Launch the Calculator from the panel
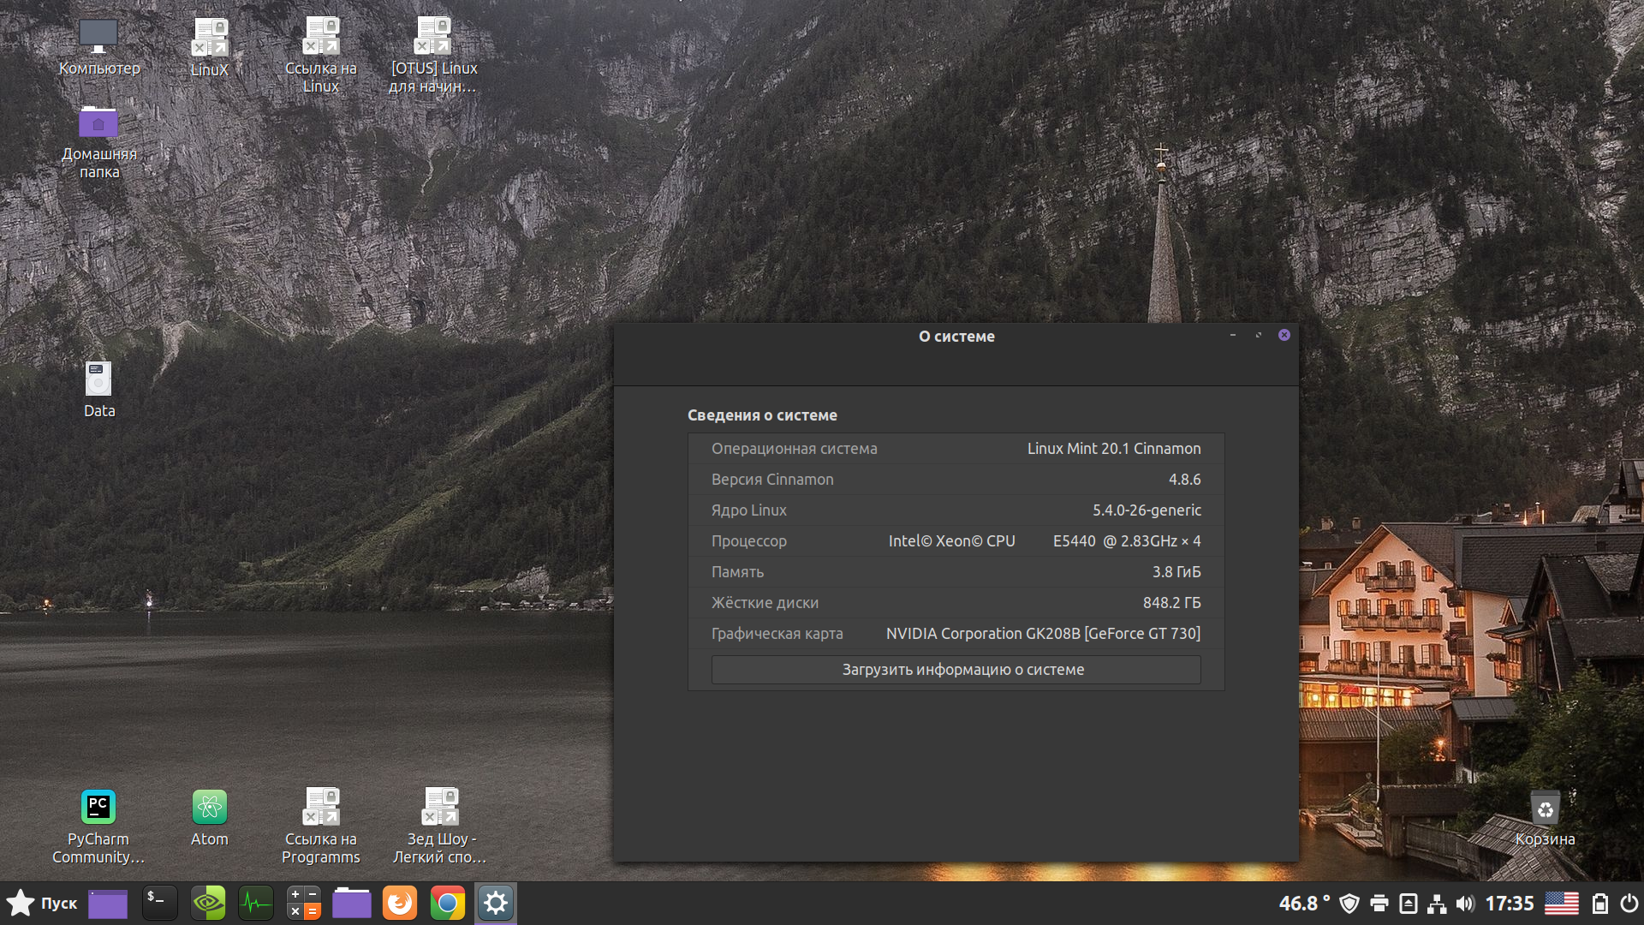1644x925 pixels. (x=304, y=903)
